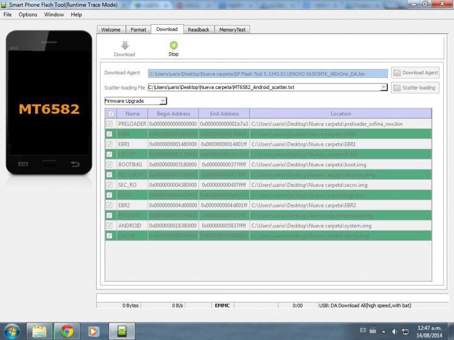Toggle the ANDROID row checkbox

[x=110, y=226]
